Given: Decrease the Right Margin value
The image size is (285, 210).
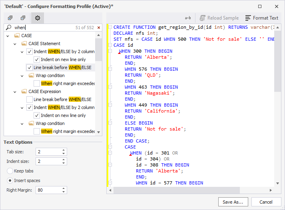Looking at the screenshot, I should pos(64,192).
